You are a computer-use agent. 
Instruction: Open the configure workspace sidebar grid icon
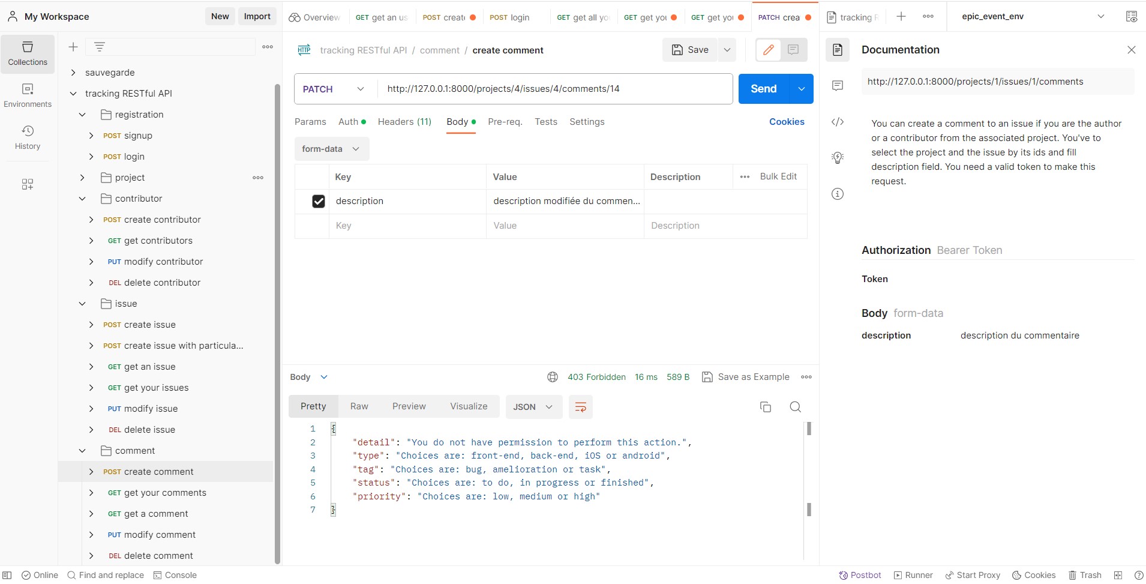coord(28,184)
